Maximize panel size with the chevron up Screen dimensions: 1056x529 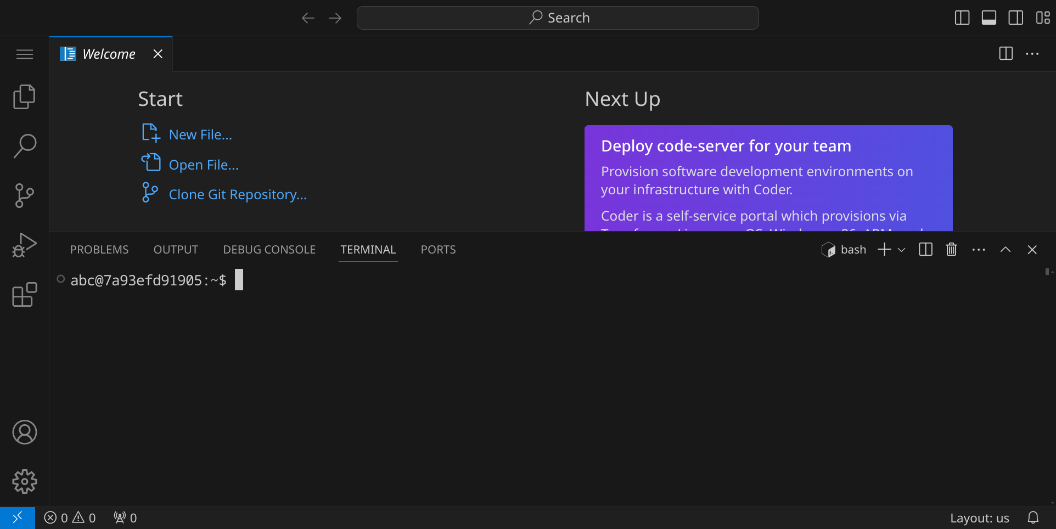pyautogui.click(x=1005, y=250)
